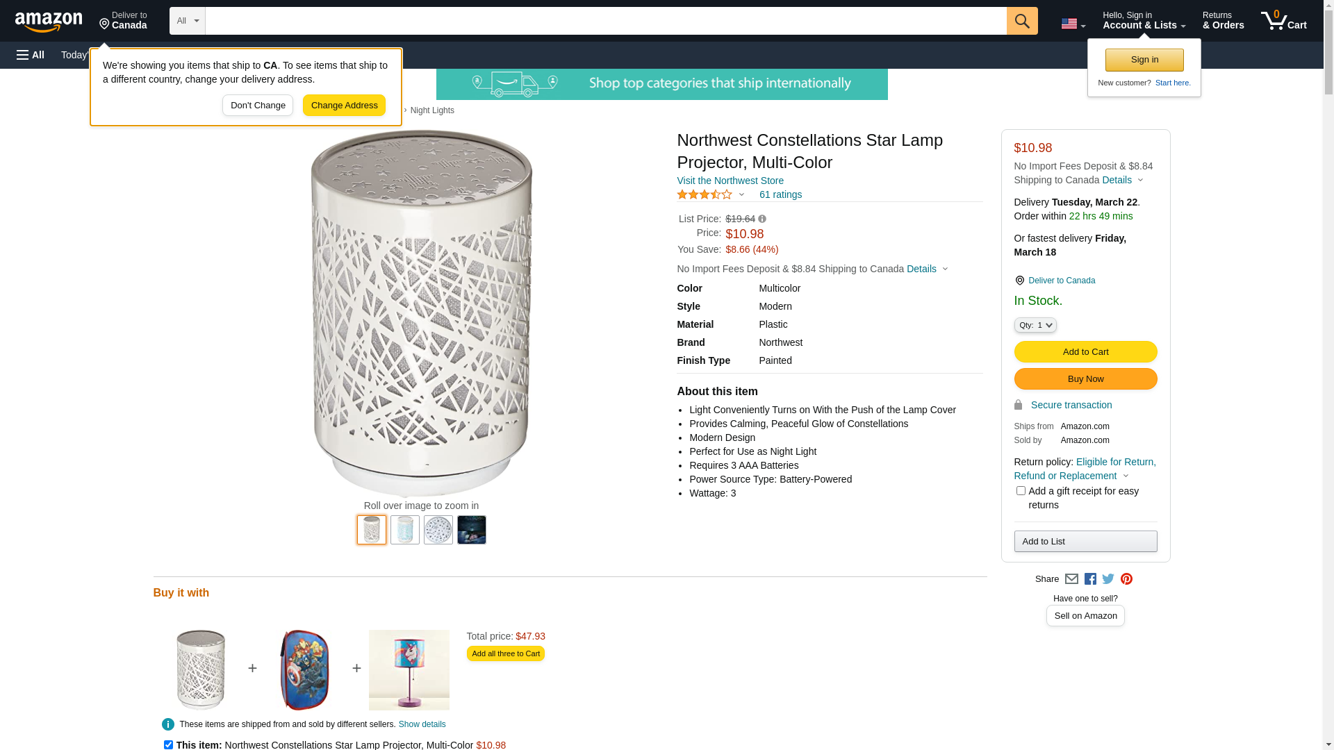The width and height of the screenshot is (1334, 750).
Task: Open Returns & Orders
Action: (1223, 21)
